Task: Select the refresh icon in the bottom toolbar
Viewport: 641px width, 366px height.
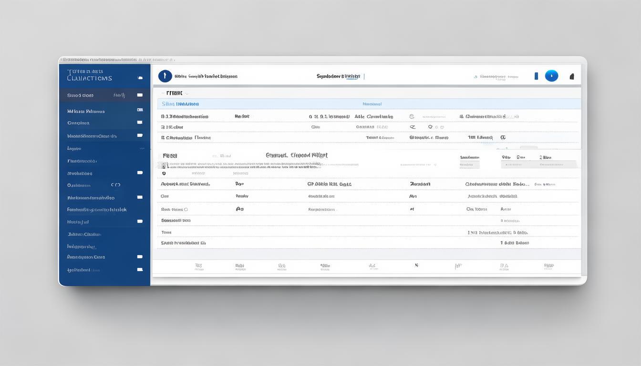Action: (x=416, y=265)
